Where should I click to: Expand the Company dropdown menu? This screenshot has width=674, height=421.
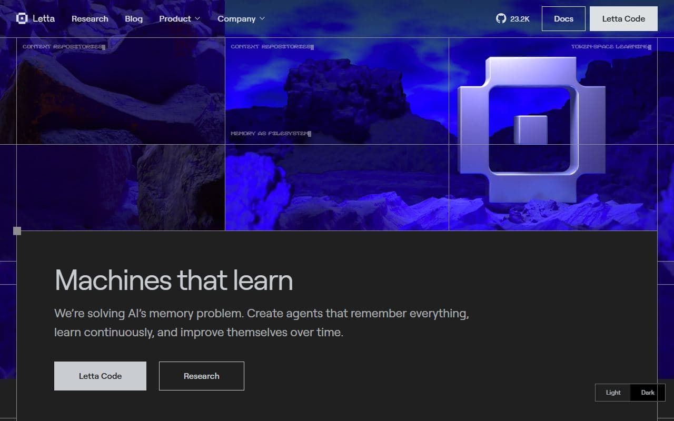pos(241,18)
